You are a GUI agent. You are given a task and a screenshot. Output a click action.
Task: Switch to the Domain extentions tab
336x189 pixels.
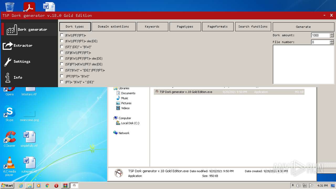coord(114,27)
